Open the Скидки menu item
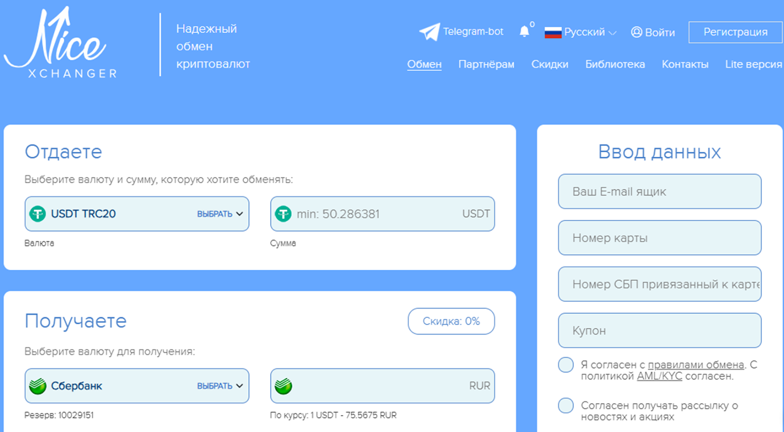Screen dimensions: 784x432 [x=550, y=64]
